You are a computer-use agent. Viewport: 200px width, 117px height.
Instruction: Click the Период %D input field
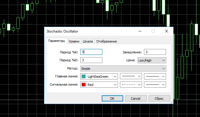tap(91, 60)
